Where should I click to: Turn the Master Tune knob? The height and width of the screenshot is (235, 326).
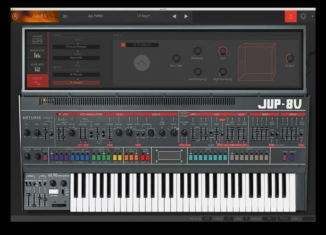point(27,157)
